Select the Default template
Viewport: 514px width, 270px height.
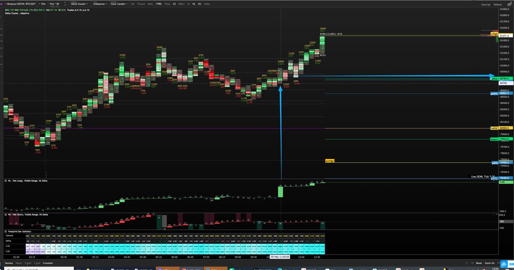[498, 5]
